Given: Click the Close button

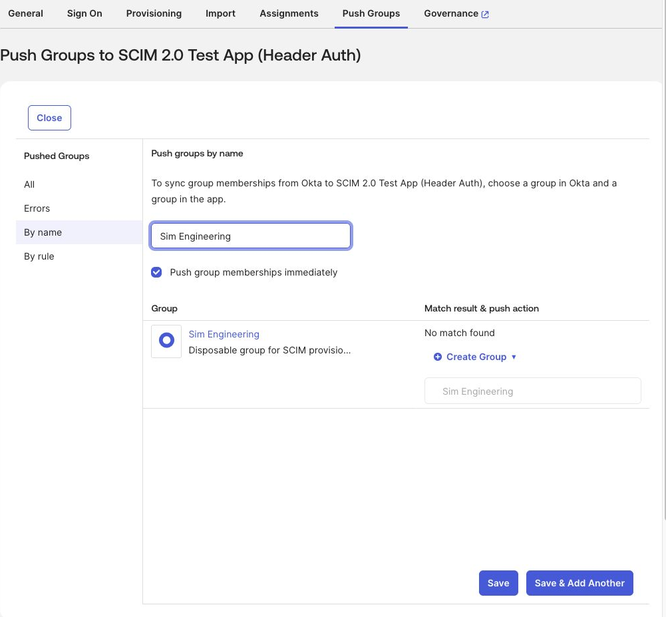Looking at the screenshot, I should coord(49,118).
